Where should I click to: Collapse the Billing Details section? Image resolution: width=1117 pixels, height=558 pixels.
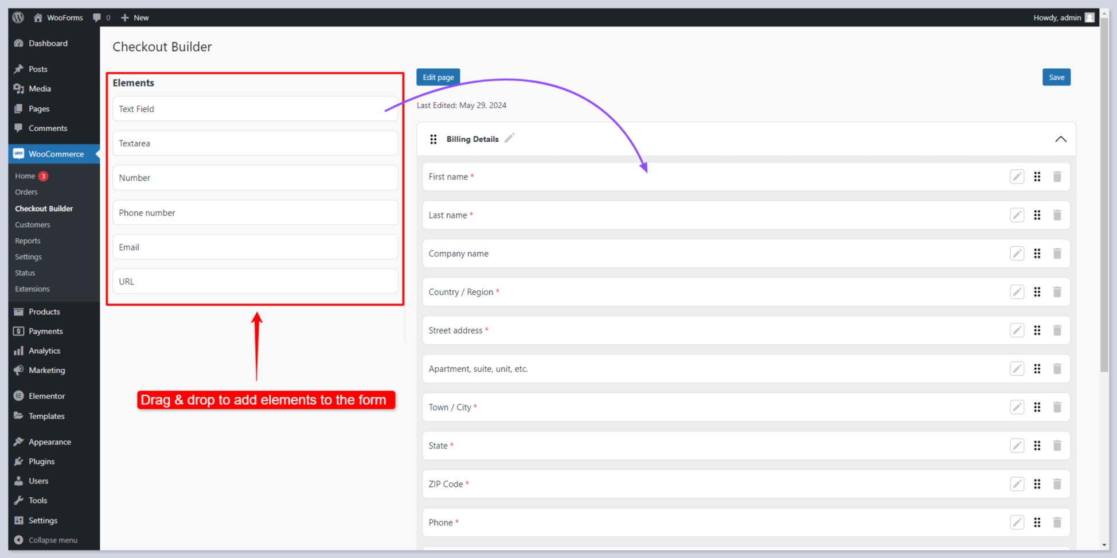[1060, 139]
